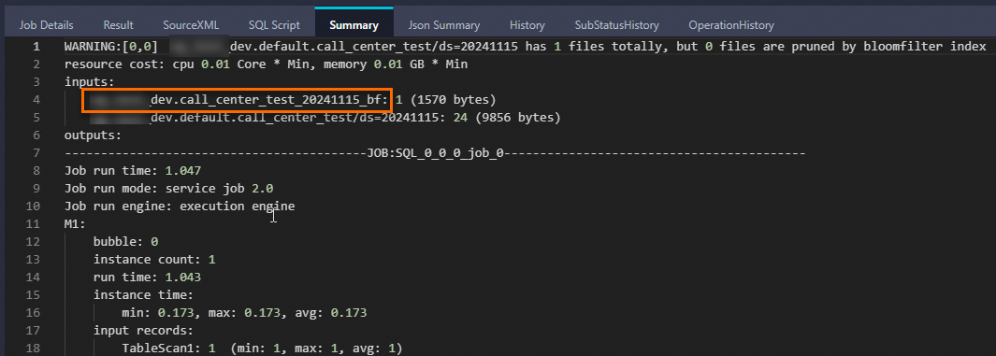Viewport: 996px width, 356px height.
Task: Click line number 11 in gutter
Action: pyautogui.click(x=33, y=224)
